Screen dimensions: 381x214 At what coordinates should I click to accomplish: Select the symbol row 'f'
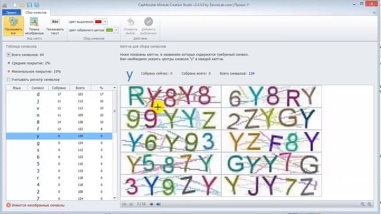59,129
